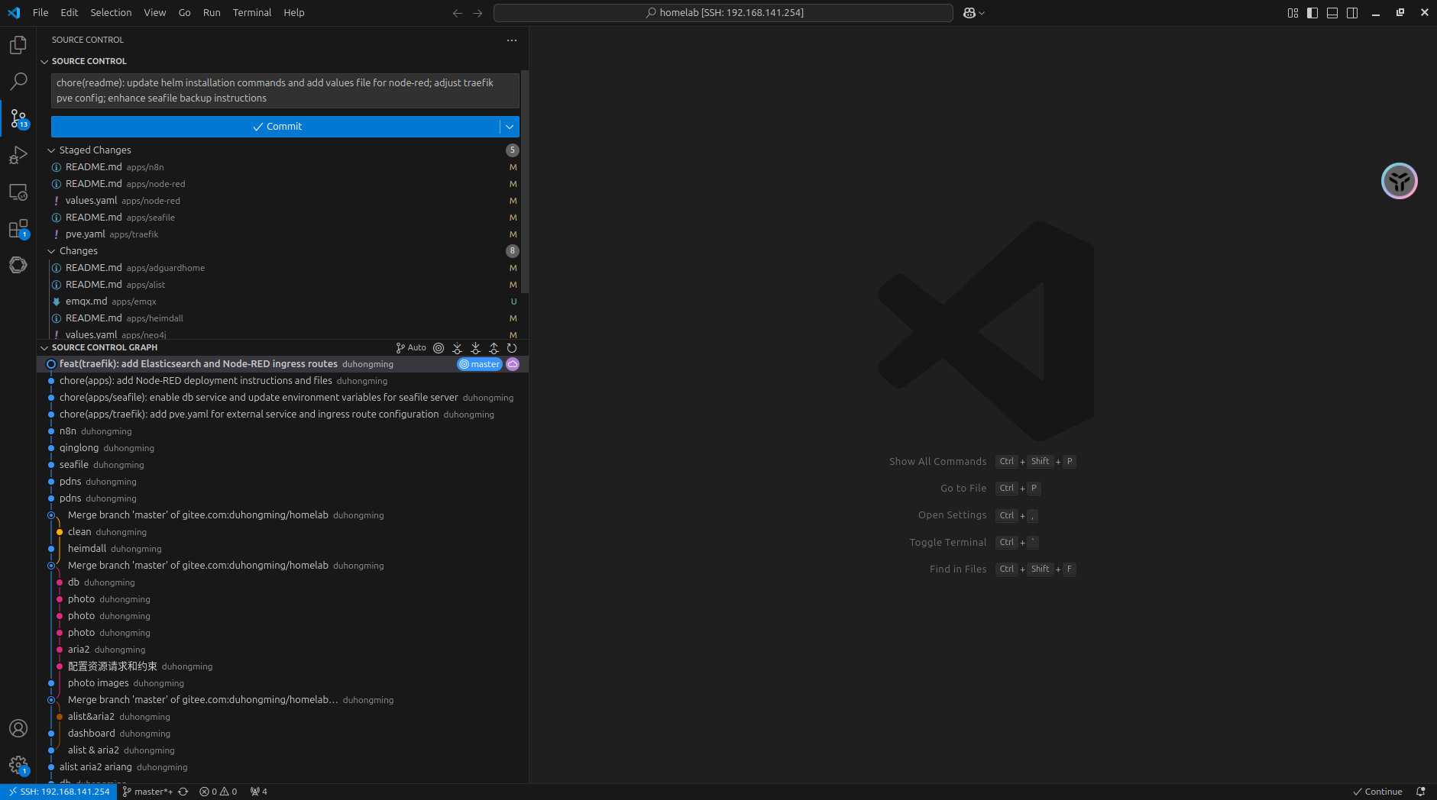Open the dropdown arrow next to Copilot icon
The height and width of the screenshot is (800, 1437).
point(982,13)
